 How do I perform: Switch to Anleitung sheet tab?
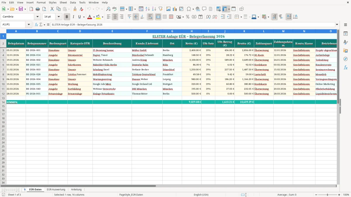(76, 190)
